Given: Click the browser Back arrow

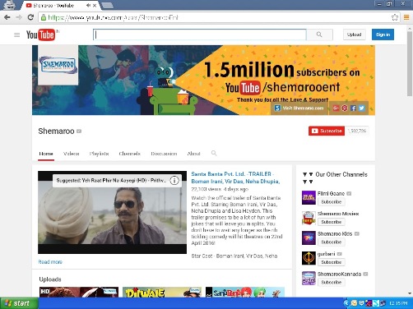Looking at the screenshot, I should coord(7,17).
